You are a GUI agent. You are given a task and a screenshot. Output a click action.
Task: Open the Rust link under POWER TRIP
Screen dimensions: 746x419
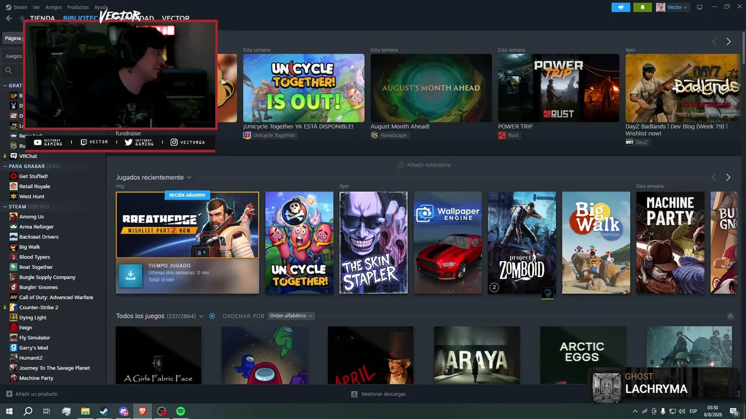tap(508, 135)
